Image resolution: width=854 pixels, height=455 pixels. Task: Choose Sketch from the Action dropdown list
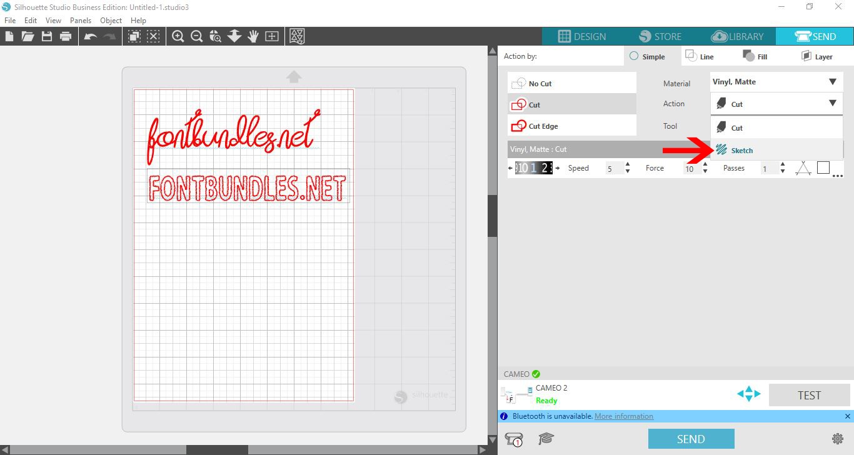[x=776, y=150]
